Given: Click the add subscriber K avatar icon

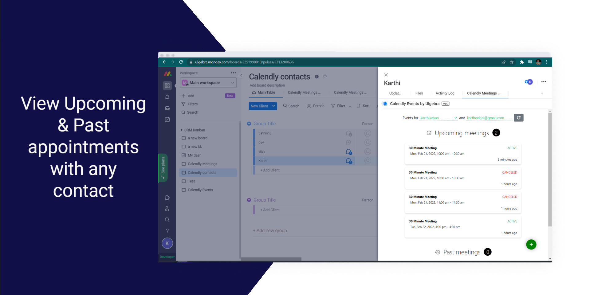Looking at the screenshot, I should pos(529,82).
